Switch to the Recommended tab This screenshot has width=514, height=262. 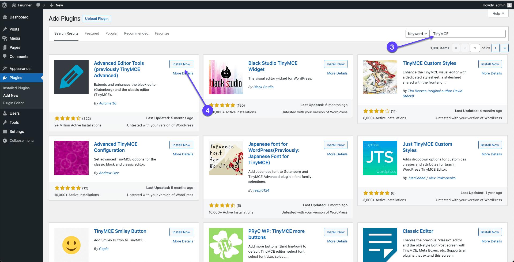coord(136,33)
